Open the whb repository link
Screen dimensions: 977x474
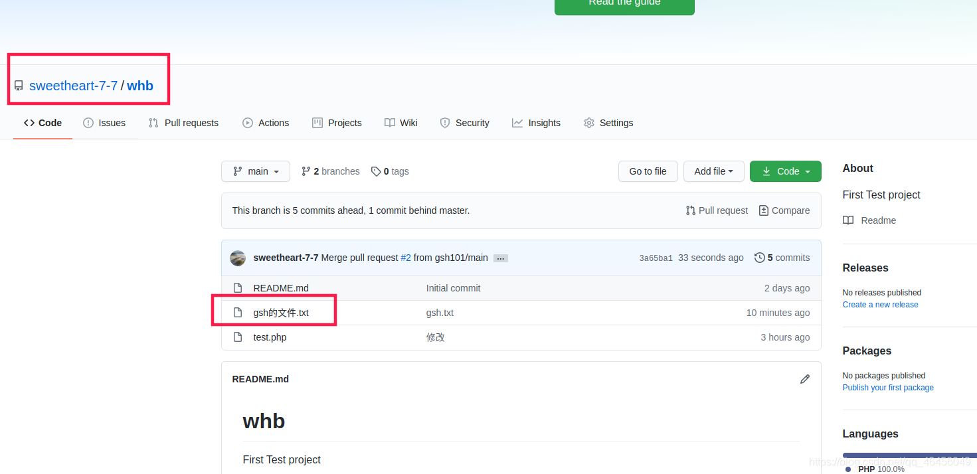pos(140,86)
